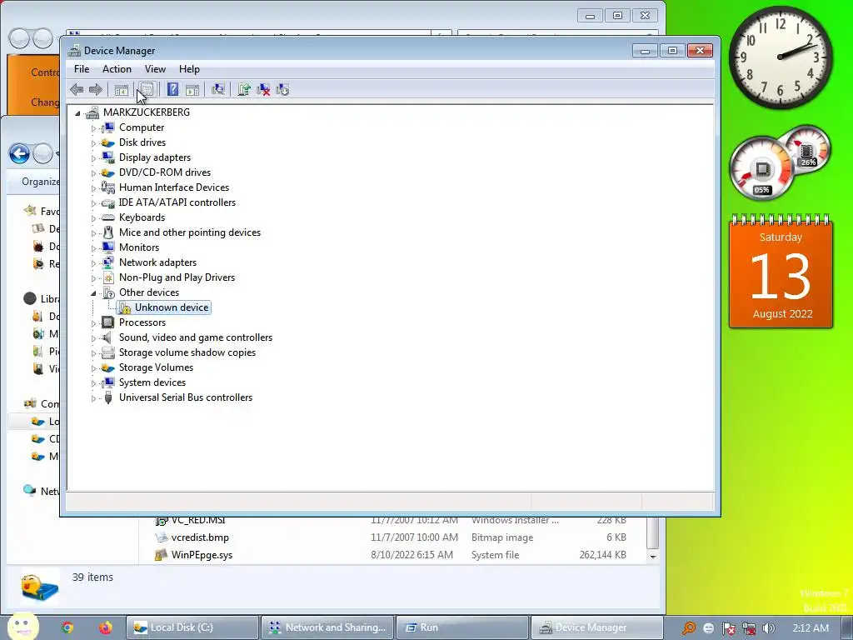
Task: Open the Start menu smiley orb
Action: tap(22, 626)
